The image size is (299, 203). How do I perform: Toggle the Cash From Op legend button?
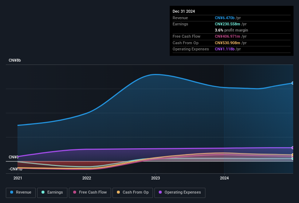click(x=133, y=192)
